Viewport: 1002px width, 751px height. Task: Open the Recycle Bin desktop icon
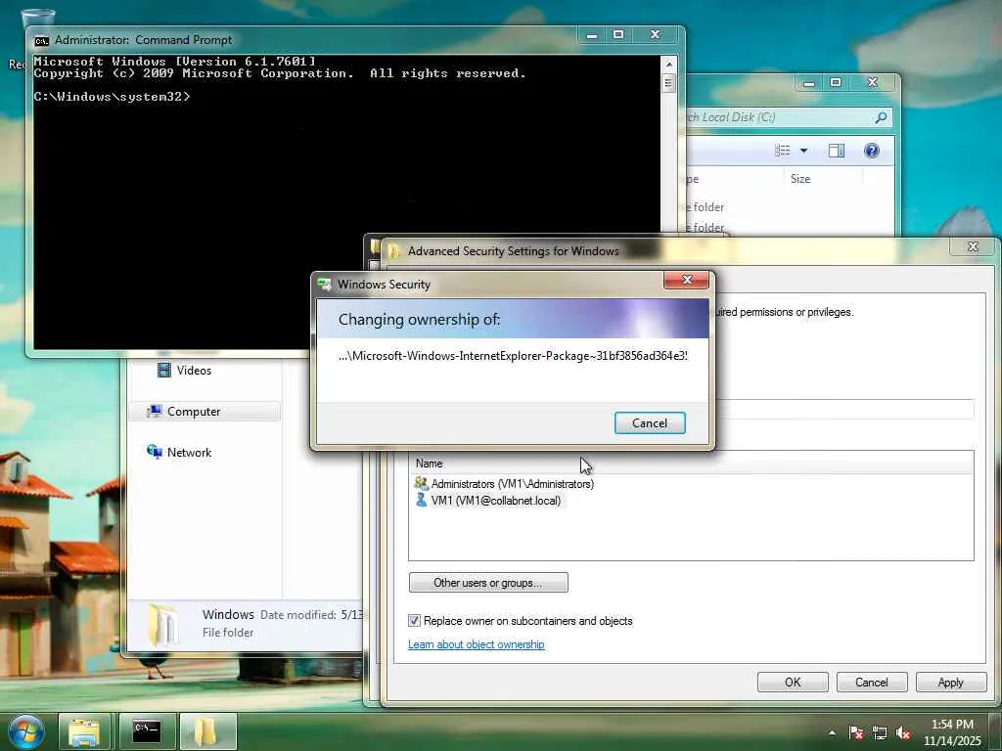point(37,20)
